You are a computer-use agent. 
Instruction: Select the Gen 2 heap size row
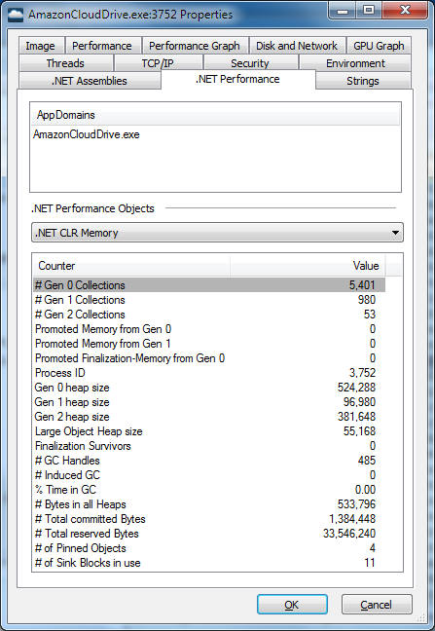(x=209, y=417)
